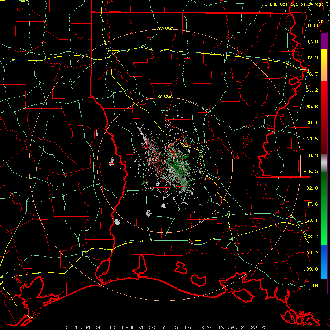
Task: Click the -16.5 velocity scale value
Action: pyautogui.click(x=311, y=172)
